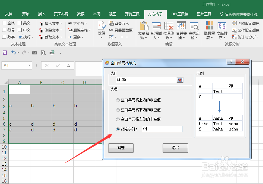Switch to the 开始 tab
The height and width of the screenshot is (184, 263).
click(26, 14)
